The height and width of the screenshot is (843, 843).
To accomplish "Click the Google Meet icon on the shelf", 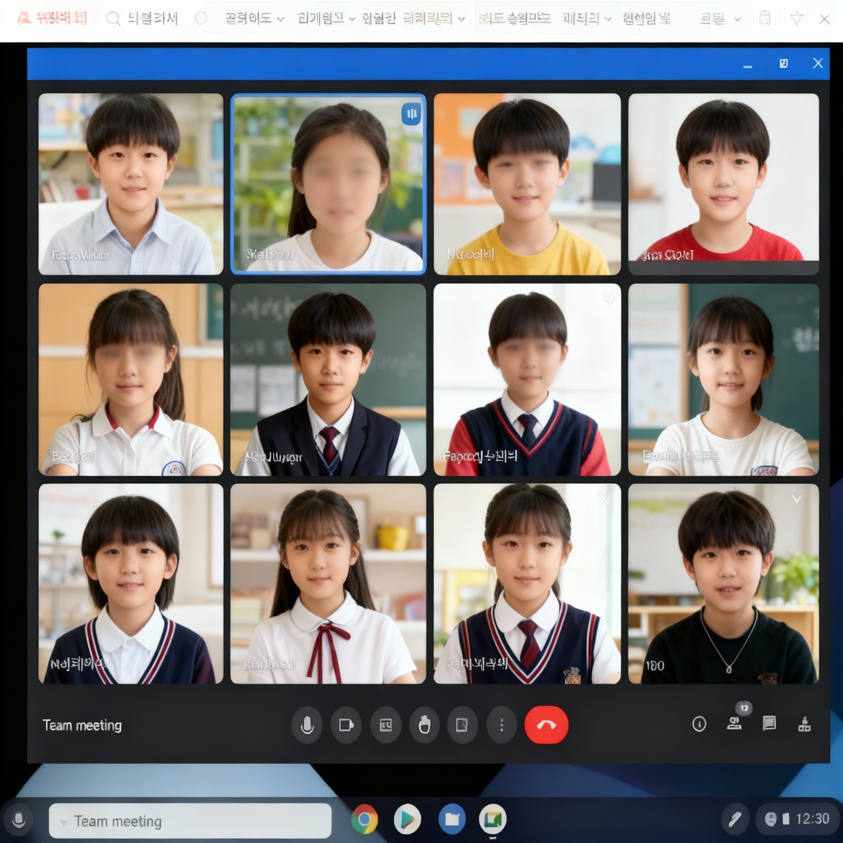I will coord(493,819).
